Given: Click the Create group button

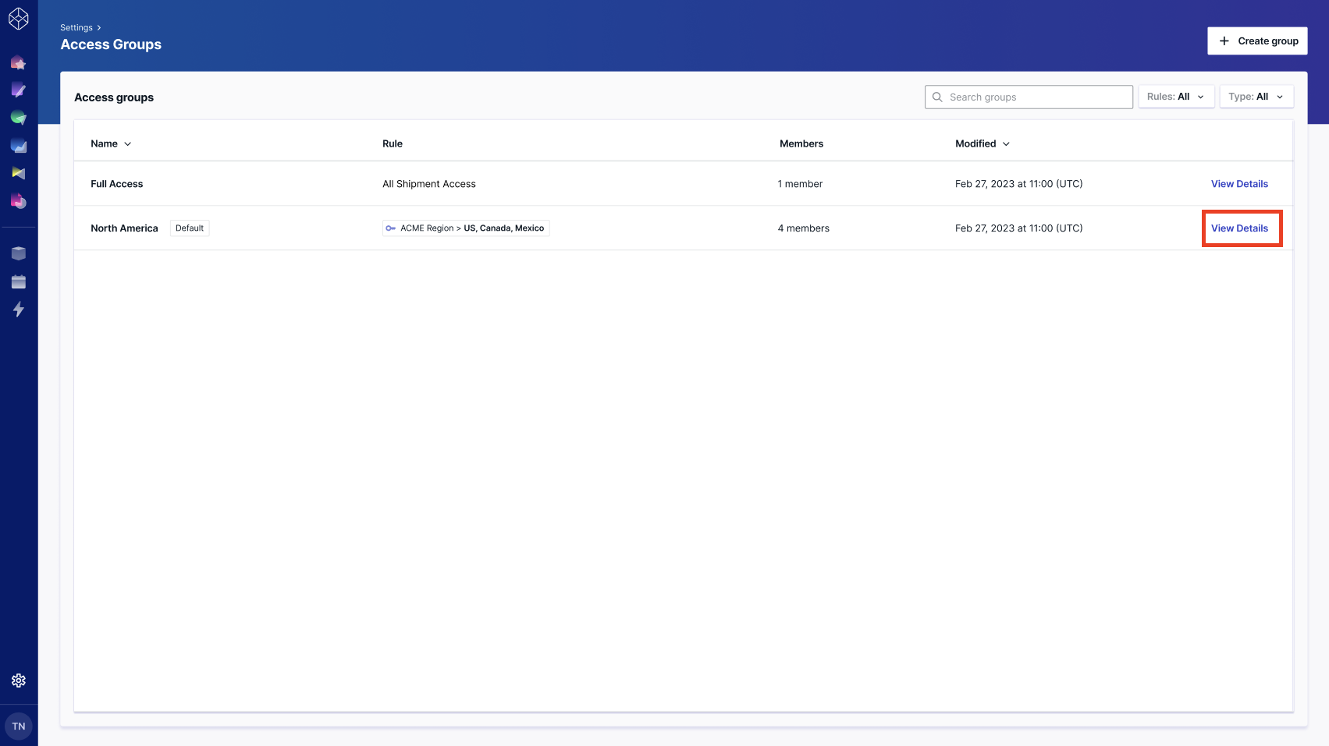Looking at the screenshot, I should click(1257, 41).
